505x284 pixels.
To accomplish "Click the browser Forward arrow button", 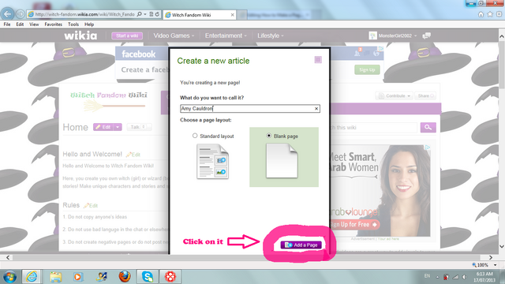I will (20, 14).
